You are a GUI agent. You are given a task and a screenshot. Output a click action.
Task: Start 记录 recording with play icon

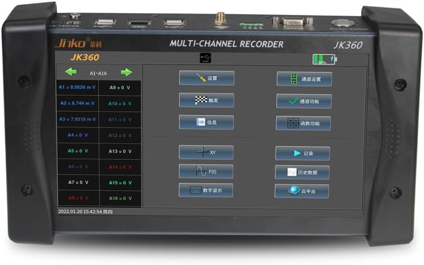[303, 153]
